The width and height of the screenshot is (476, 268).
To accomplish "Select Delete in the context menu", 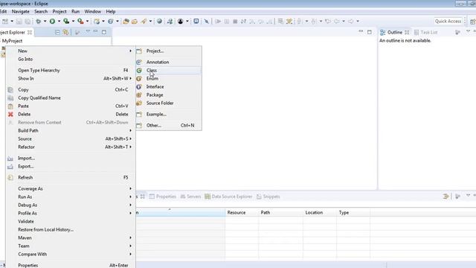I will [71, 114].
